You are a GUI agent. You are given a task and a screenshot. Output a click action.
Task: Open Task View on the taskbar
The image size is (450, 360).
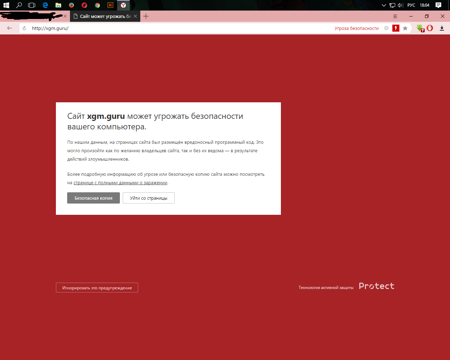pyautogui.click(x=32, y=5)
